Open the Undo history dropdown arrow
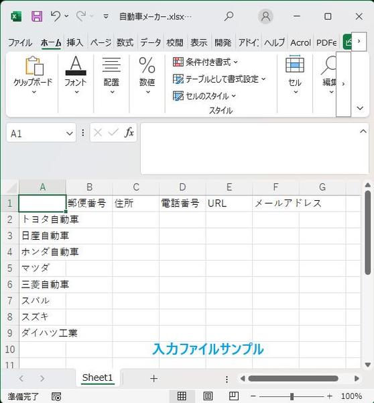Image resolution: width=374 pixels, height=403 pixels. (66, 16)
